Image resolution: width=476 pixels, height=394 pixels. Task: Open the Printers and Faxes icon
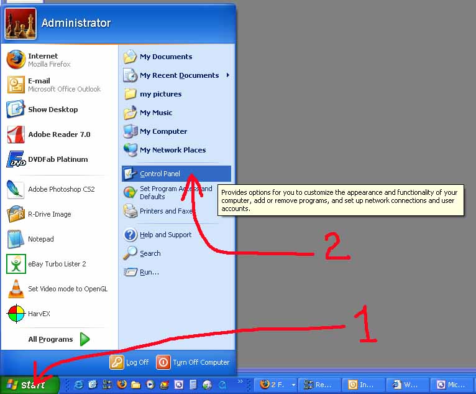pos(130,211)
